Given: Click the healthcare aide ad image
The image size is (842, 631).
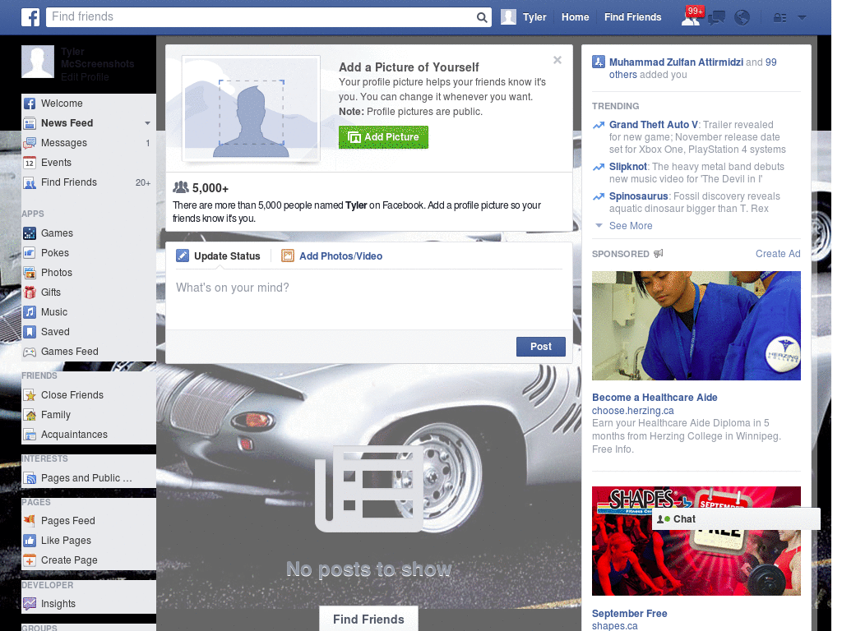Looking at the screenshot, I should point(696,325).
